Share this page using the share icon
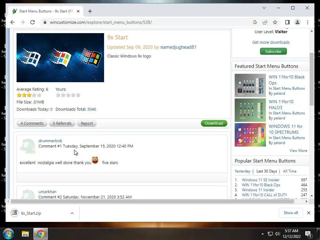The width and height of the screenshot is (320, 240). click(x=265, y=22)
